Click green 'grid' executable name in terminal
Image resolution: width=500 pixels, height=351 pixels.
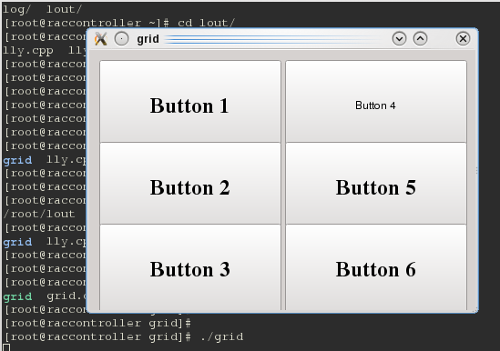17,296
